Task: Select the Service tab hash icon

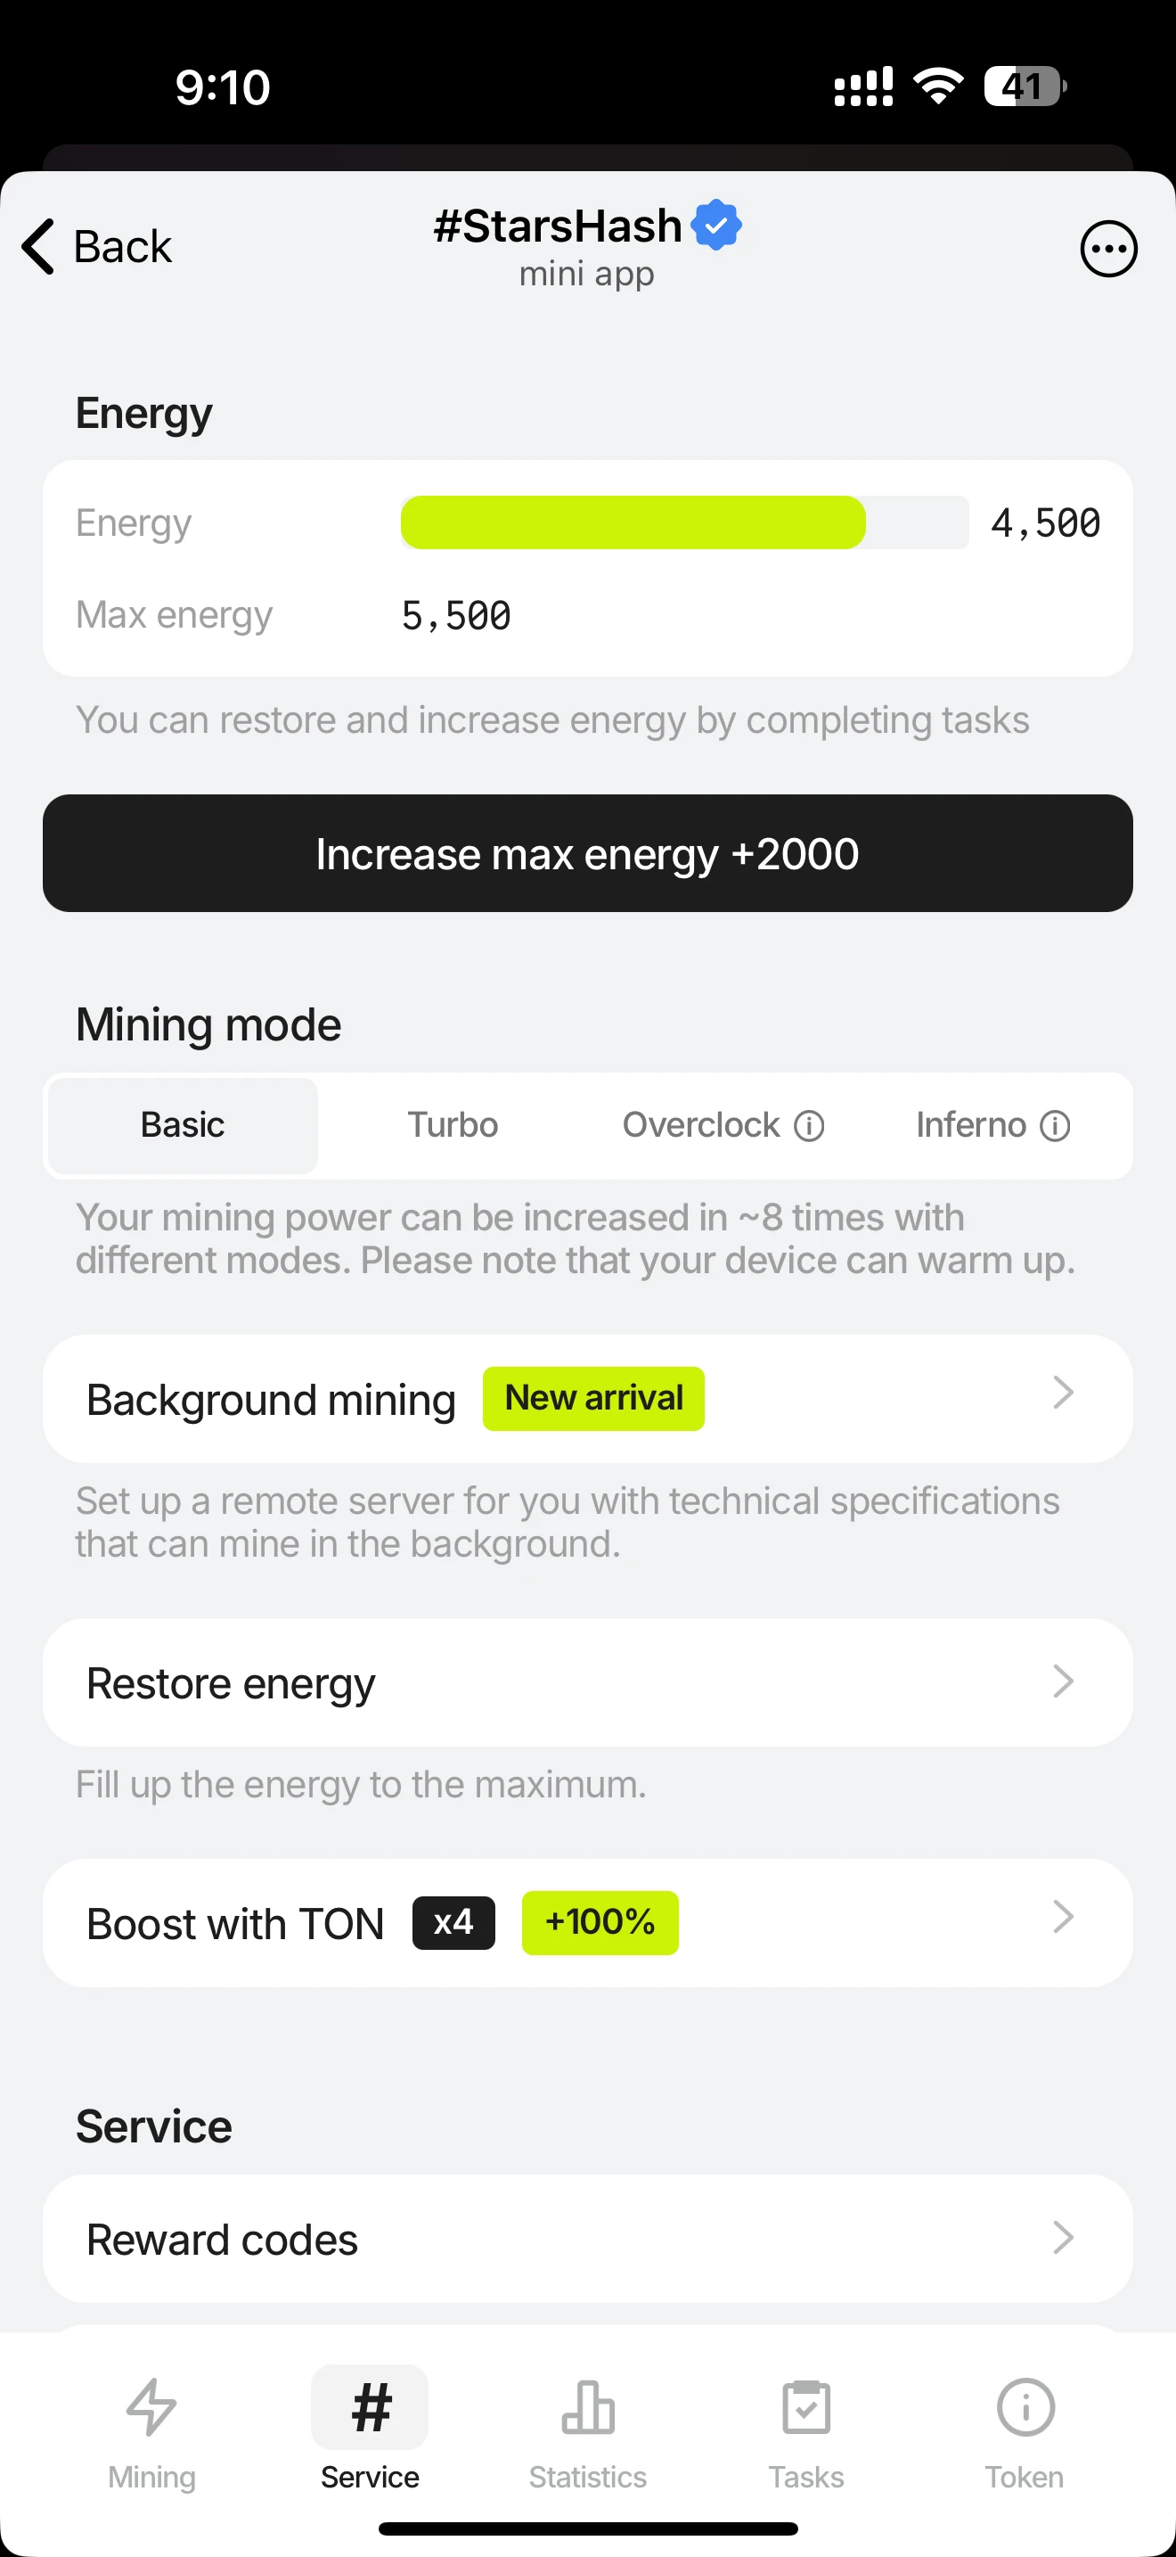Action: 370,2407
